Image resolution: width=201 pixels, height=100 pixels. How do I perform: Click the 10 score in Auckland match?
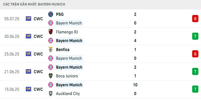coord(135,85)
